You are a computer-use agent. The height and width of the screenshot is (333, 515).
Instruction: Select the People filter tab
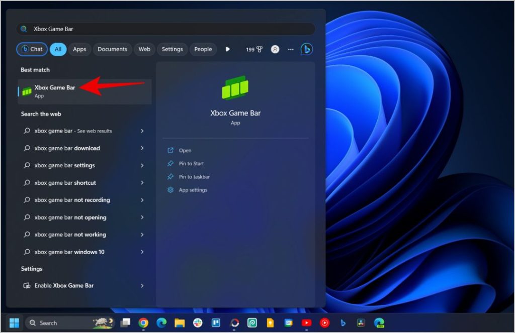203,49
